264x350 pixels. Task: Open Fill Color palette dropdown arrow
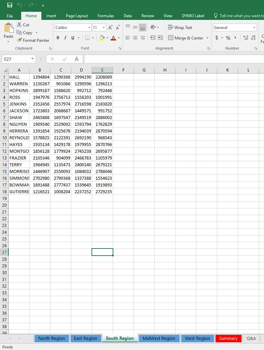pos(107,38)
